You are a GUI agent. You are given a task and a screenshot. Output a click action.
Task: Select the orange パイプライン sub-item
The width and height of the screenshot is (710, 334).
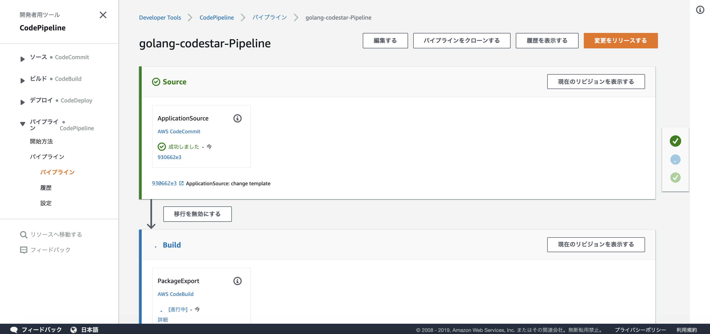pos(57,172)
